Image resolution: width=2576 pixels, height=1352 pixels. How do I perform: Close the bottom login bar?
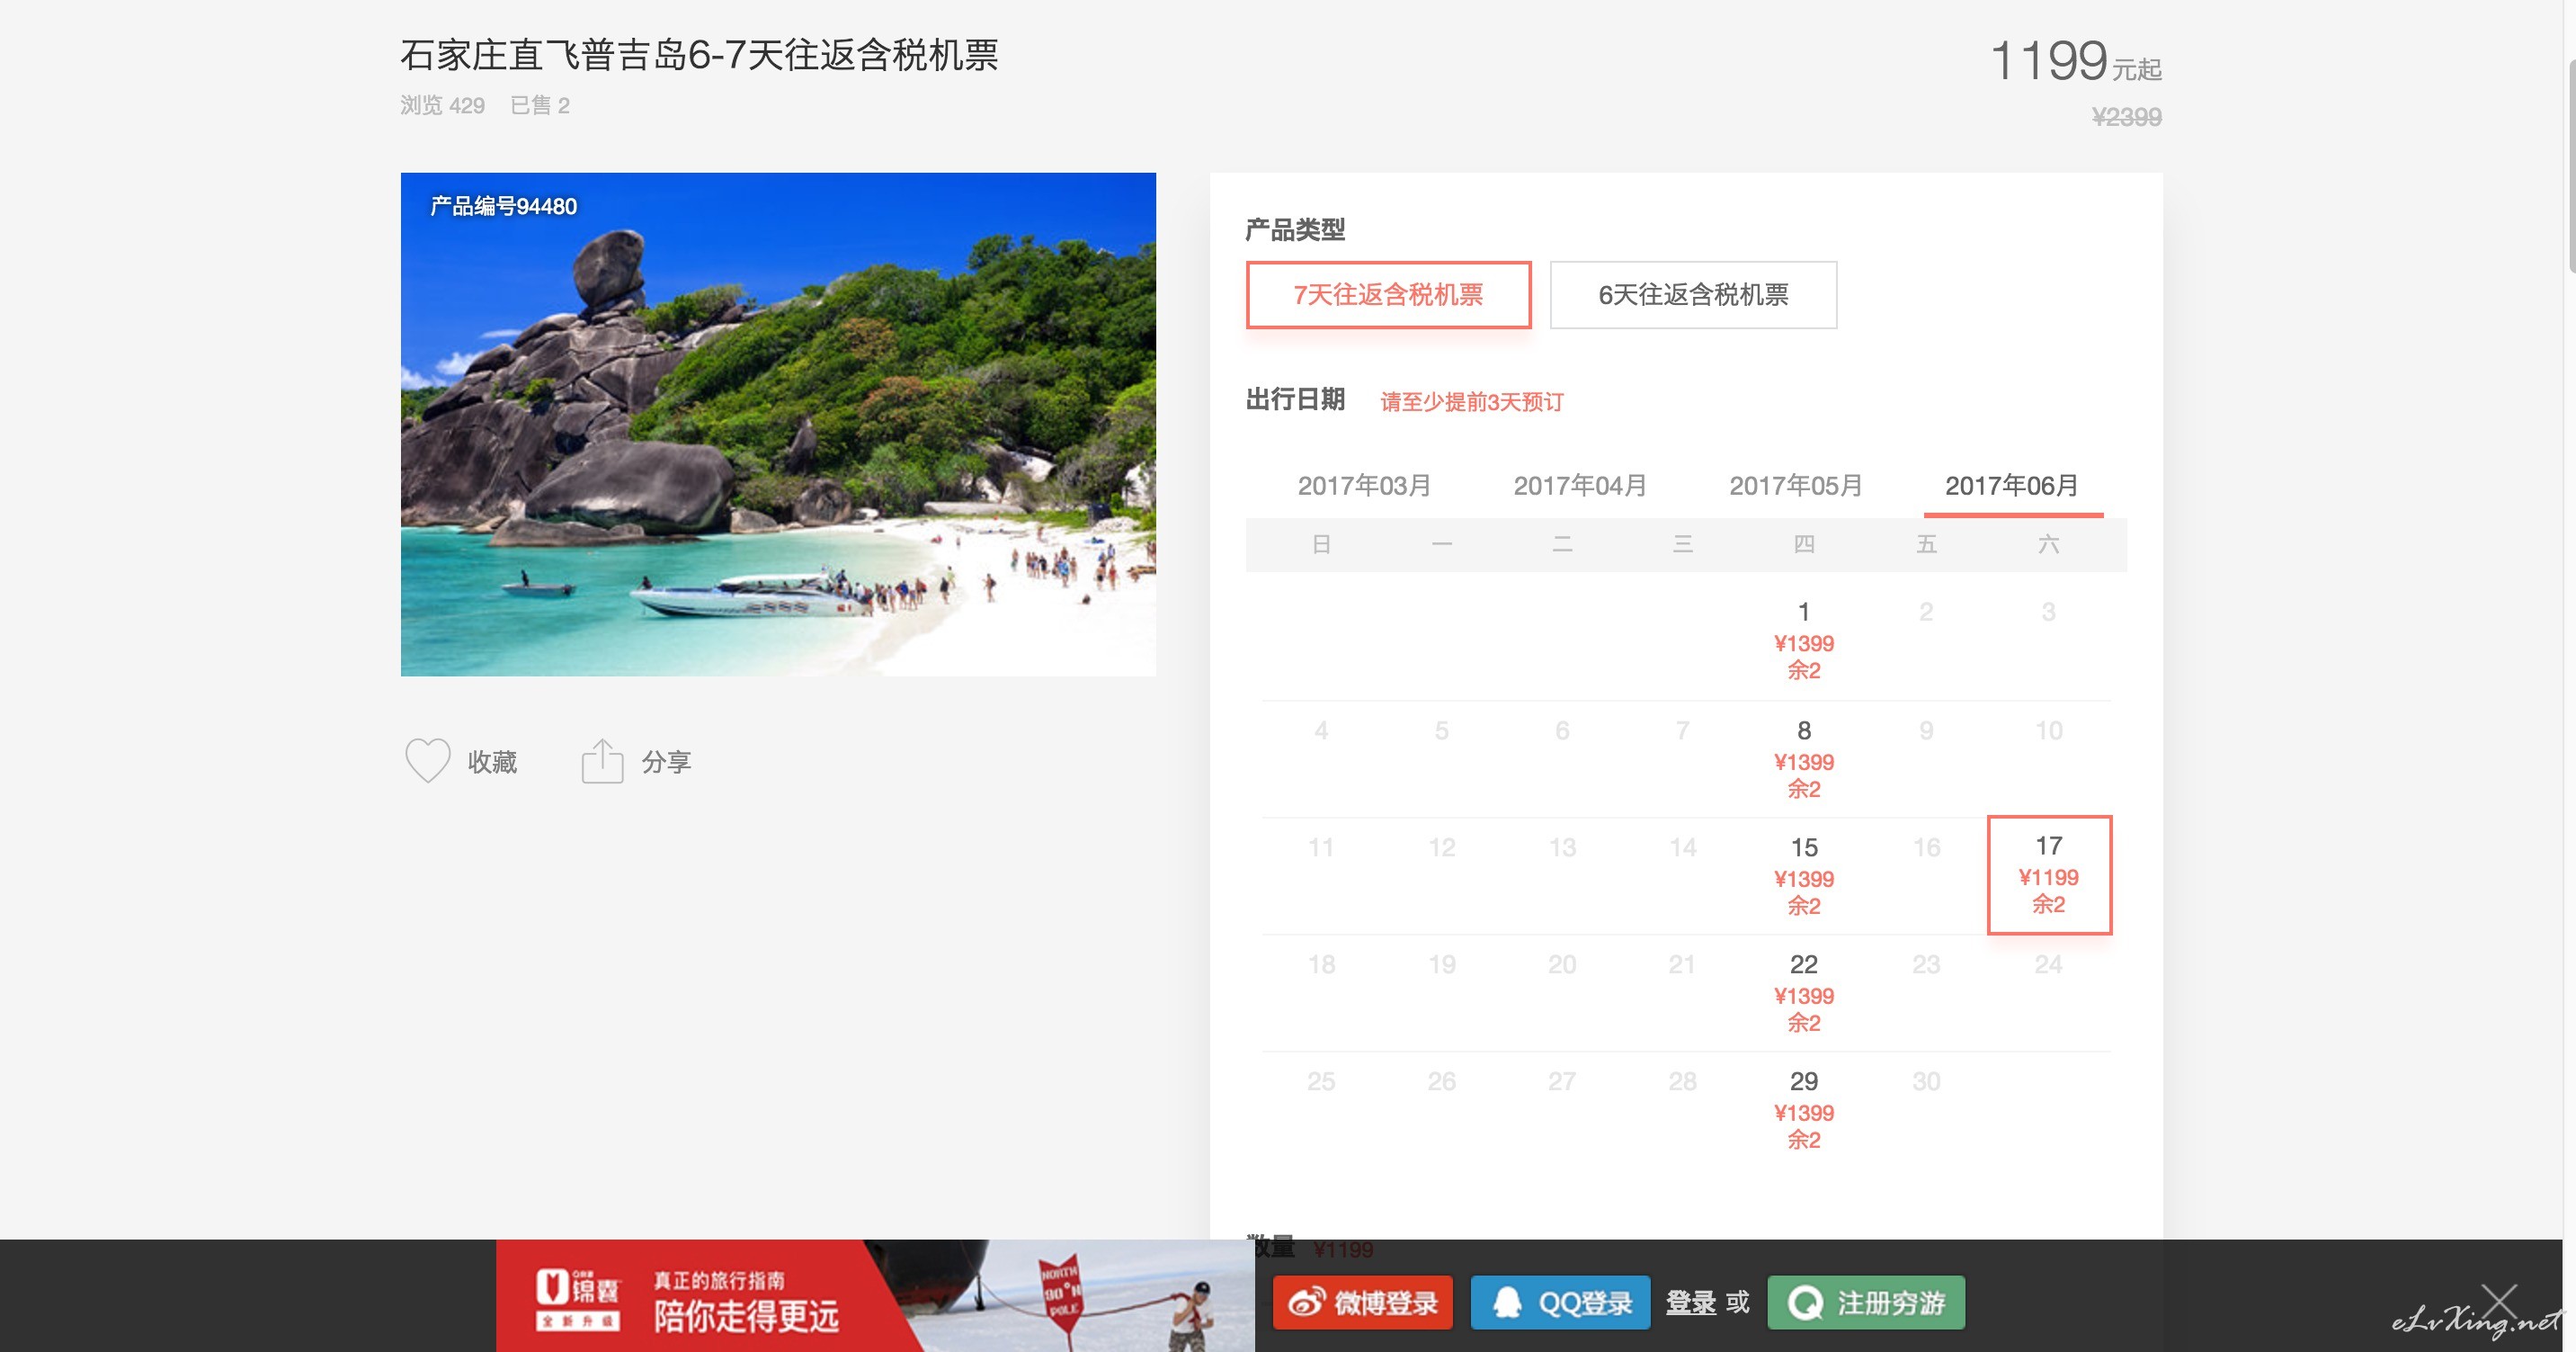pos(2498,1302)
